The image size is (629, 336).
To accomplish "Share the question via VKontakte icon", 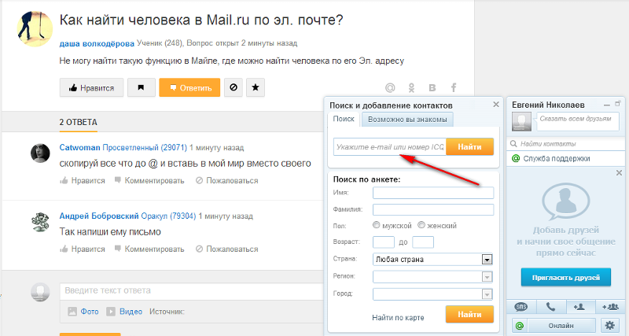I will [432, 87].
